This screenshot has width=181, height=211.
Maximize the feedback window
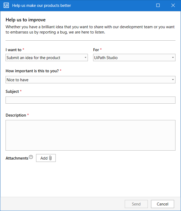pyautogui.click(x=158, y=5)
